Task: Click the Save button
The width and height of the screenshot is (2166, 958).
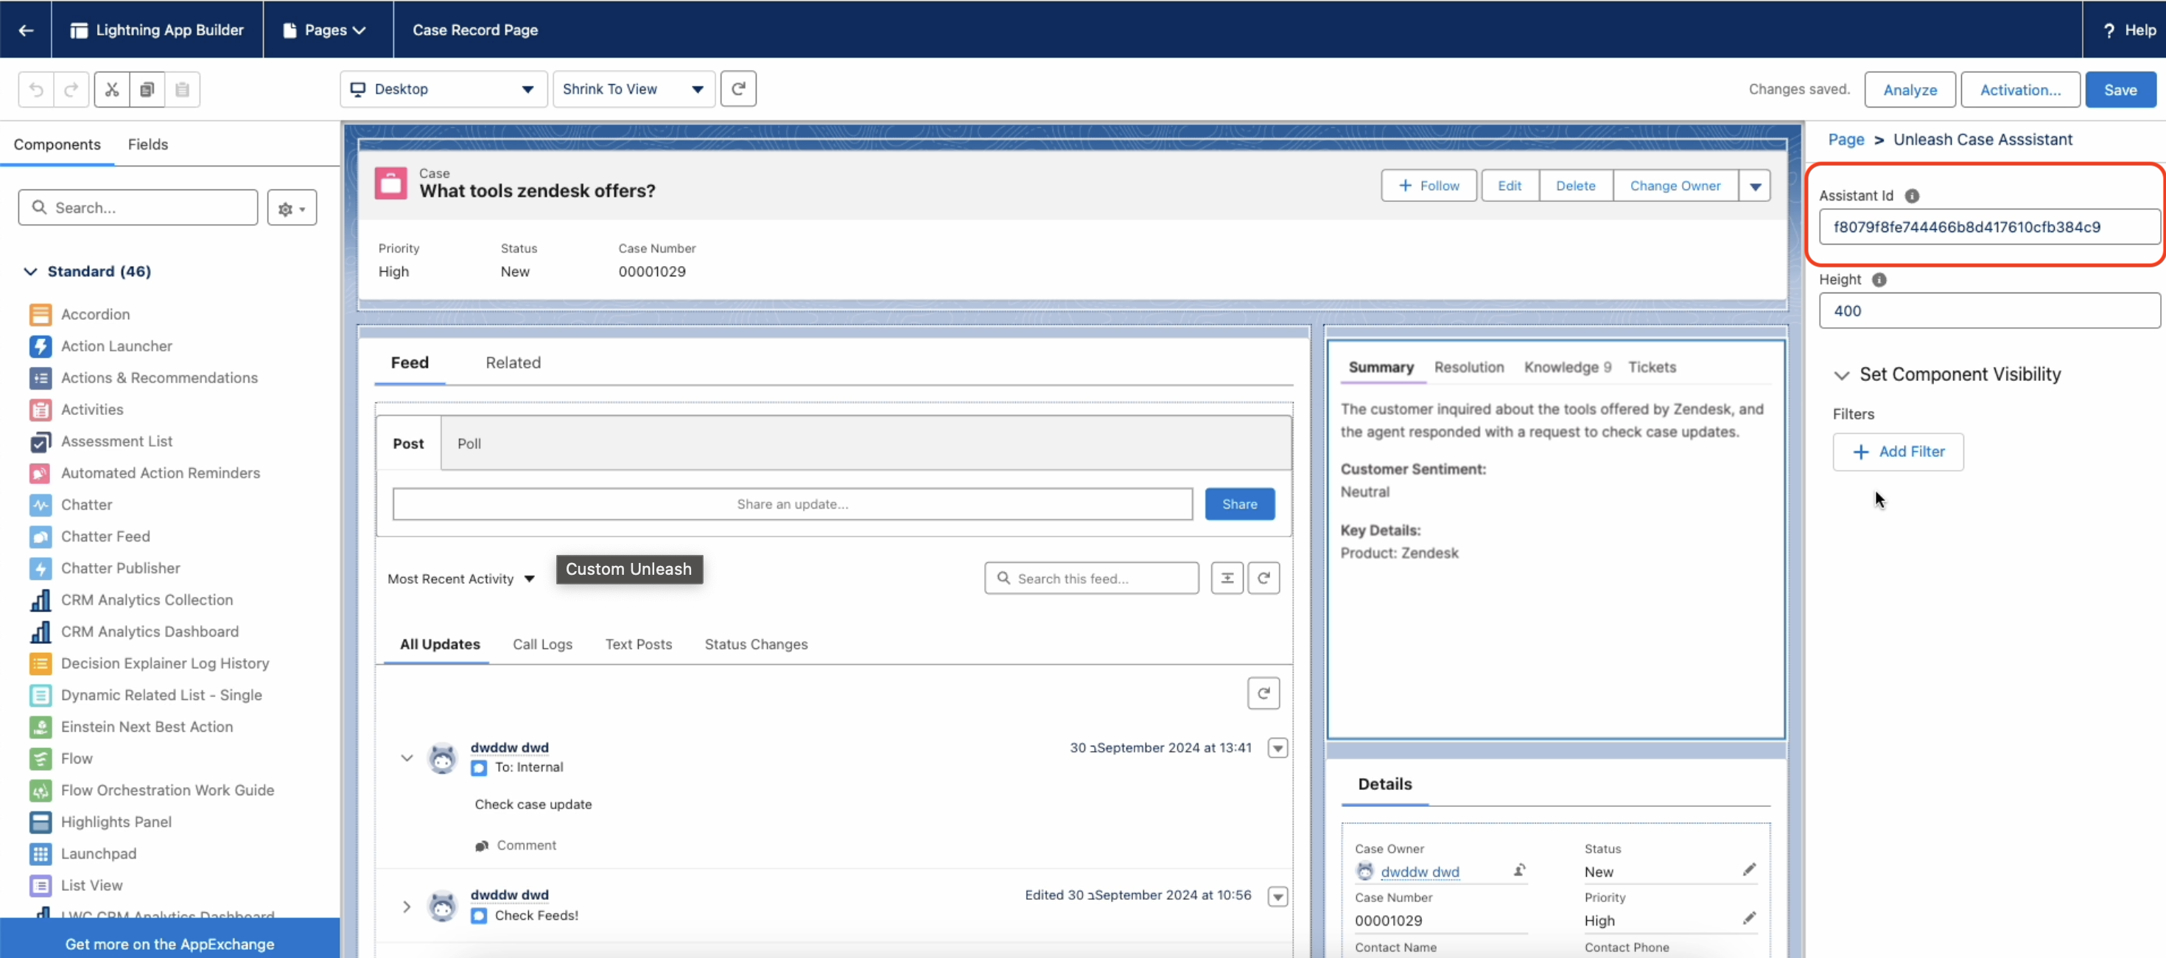Action: (2120, 90)
